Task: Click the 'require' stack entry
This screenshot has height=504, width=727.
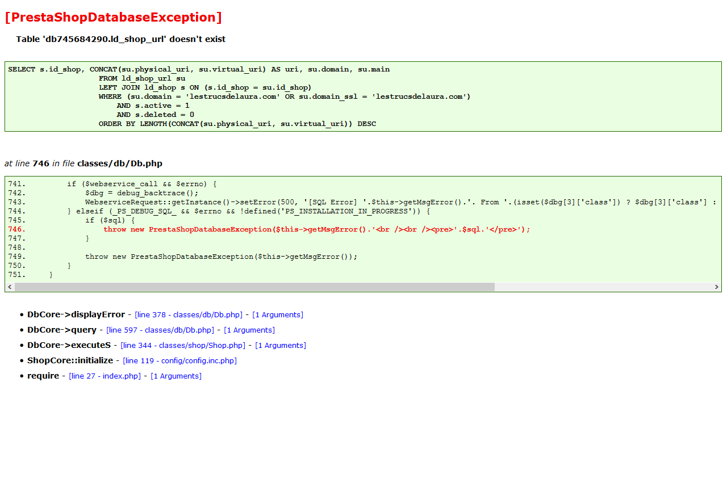Action: point(43,376)
